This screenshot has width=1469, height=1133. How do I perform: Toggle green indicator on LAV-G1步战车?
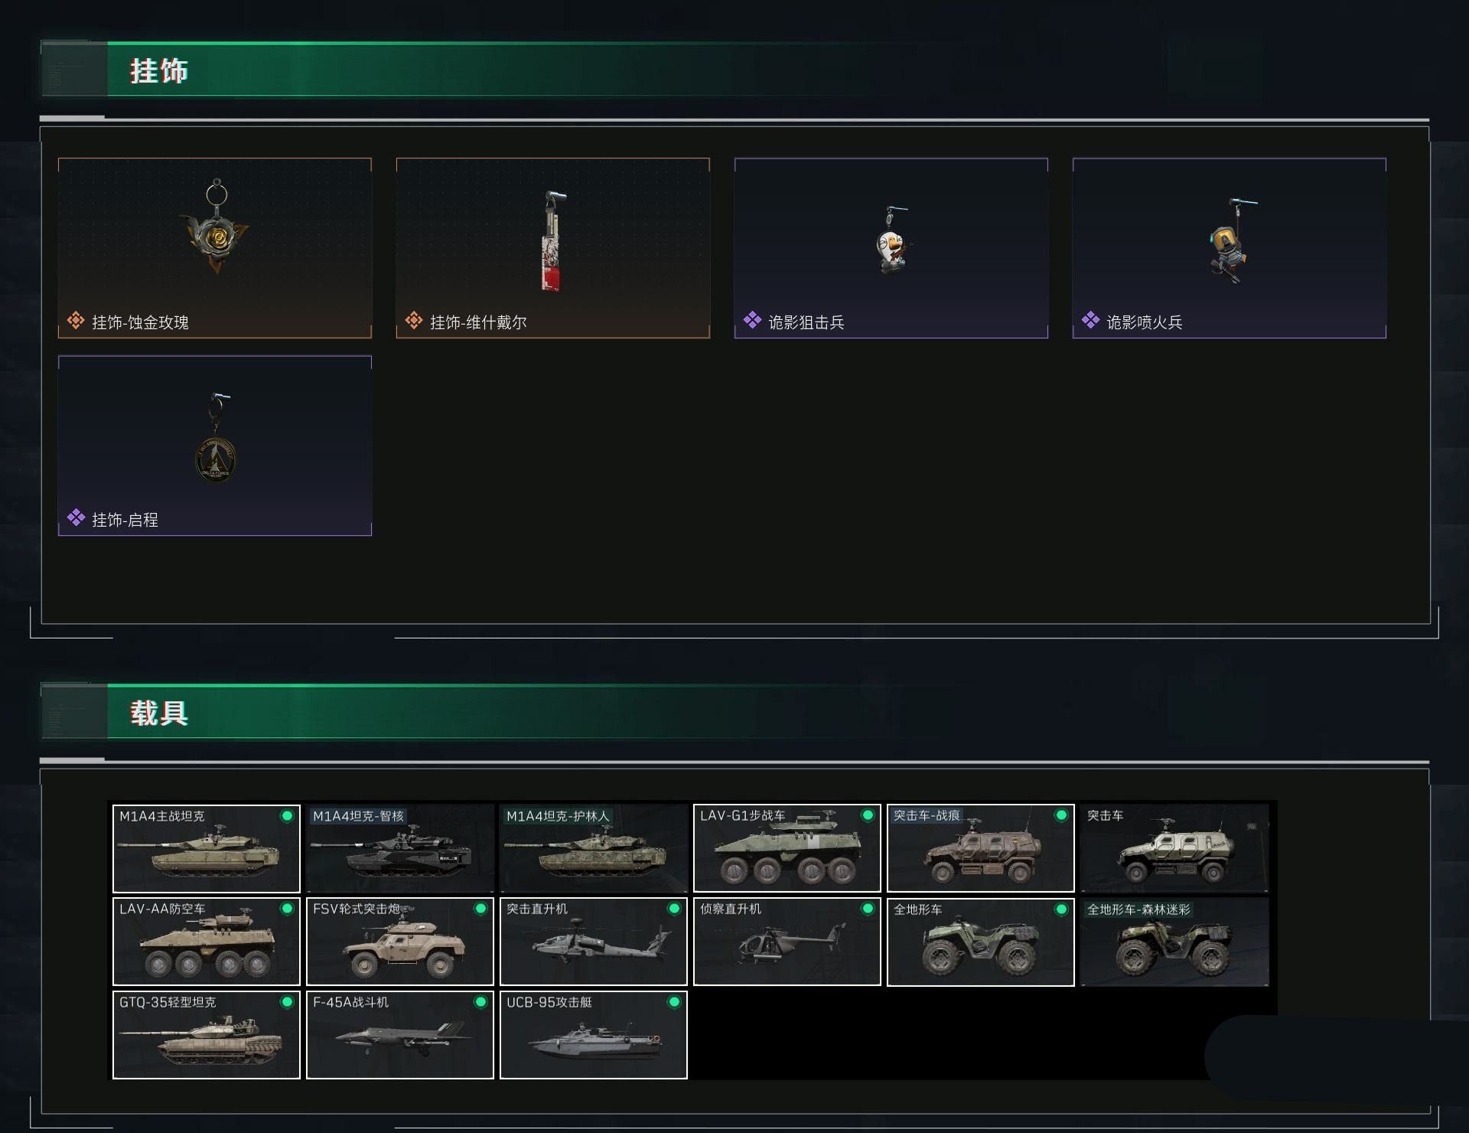tap(868, 816)
